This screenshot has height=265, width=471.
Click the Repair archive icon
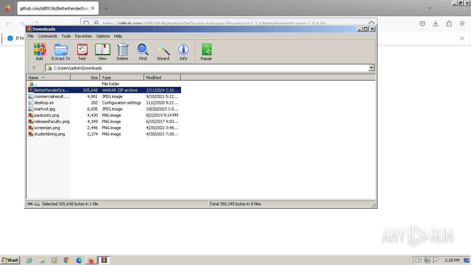tap(206, 52)
